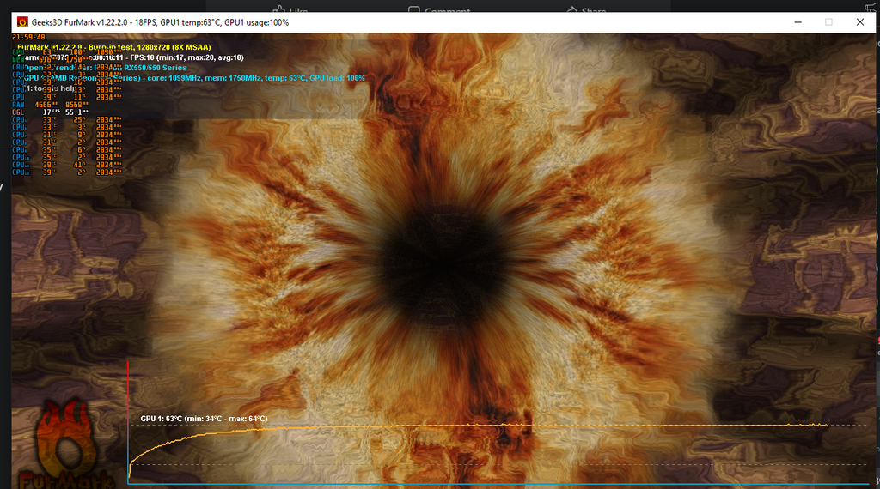Viewport: 880px width, 489px height.
Task: Click the 21:59:48 clock overlay text
Action: (28, 37)
